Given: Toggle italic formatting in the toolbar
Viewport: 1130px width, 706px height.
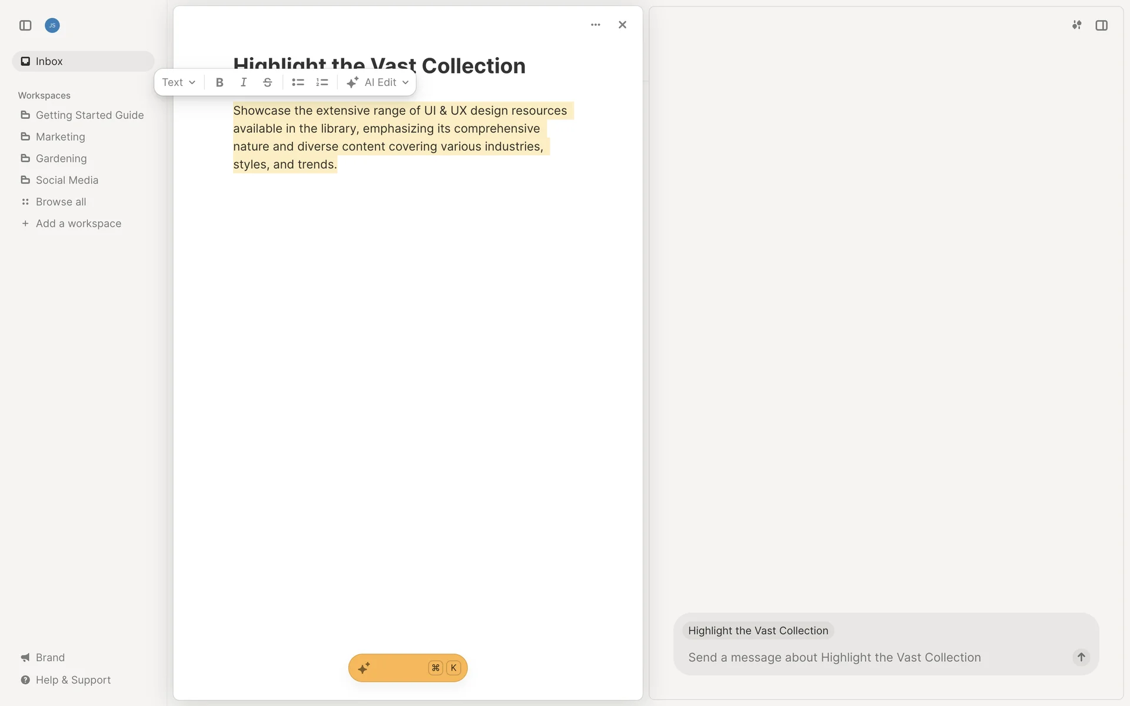Looking at the screenshot, I should click(x=243, y=82).
